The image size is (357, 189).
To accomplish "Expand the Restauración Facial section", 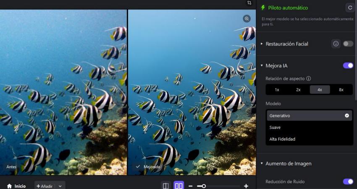I will pos(262,44).
